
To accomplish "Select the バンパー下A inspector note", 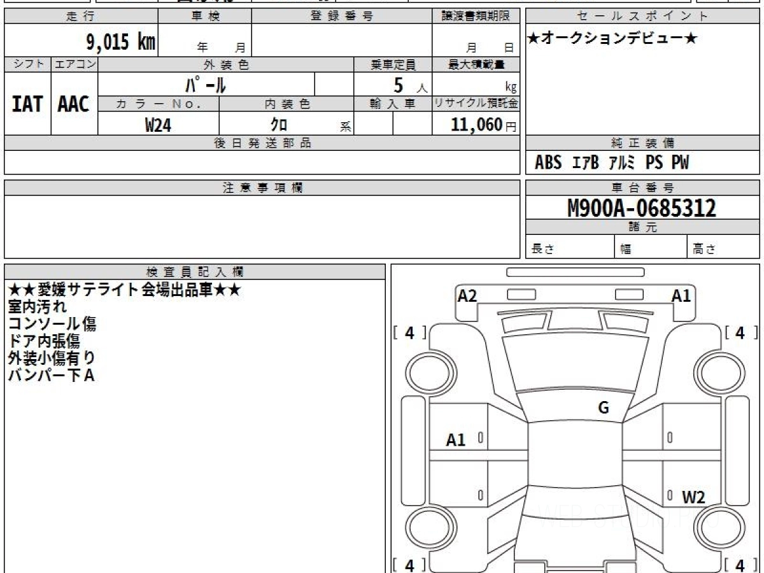I will click(51, 376).
